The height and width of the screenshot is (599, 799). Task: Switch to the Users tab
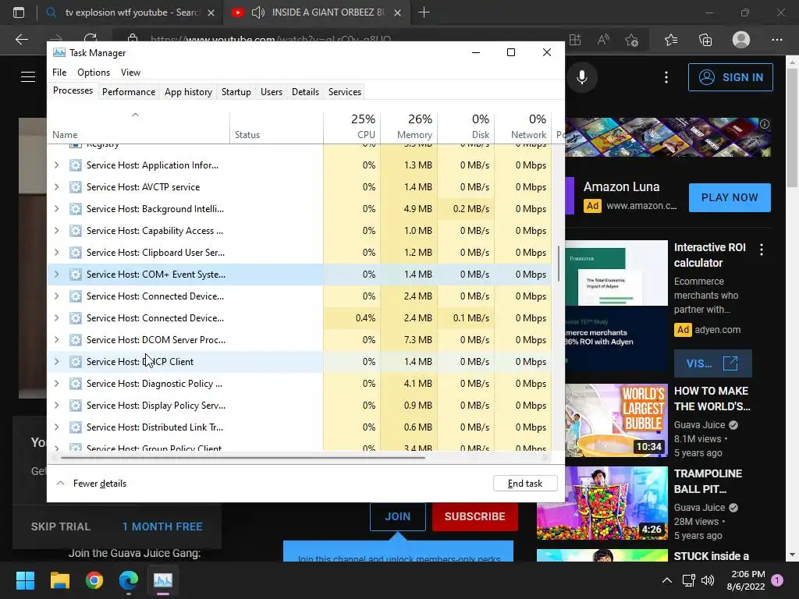point(271,92)
